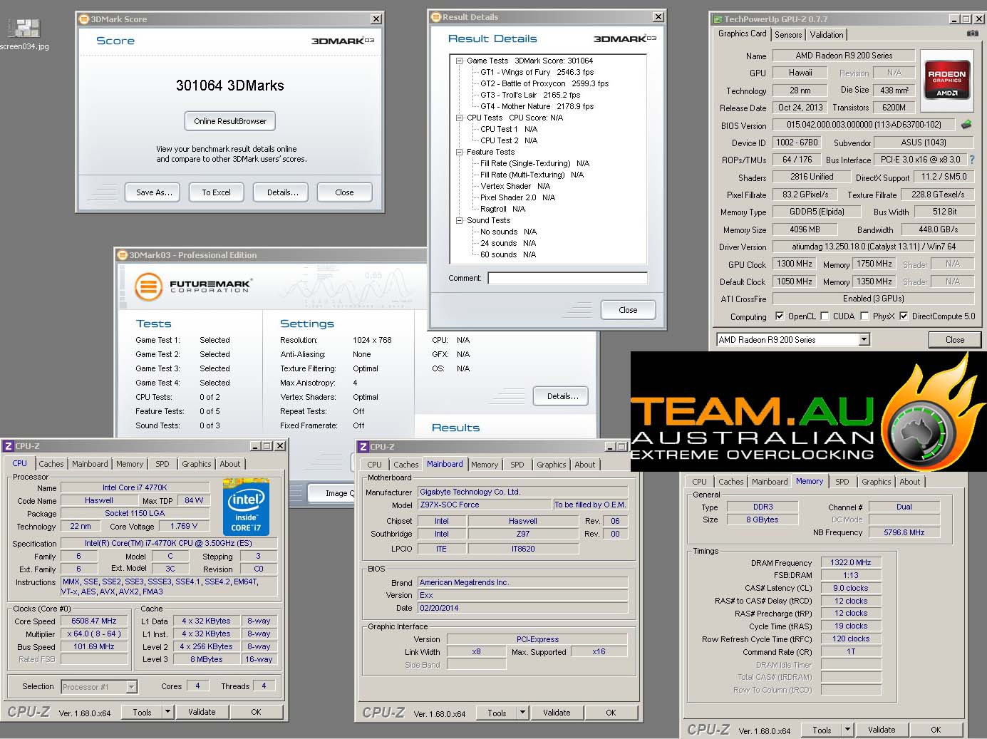Toggle the OpenCL checkbox in GPU-Z
This screenshot has width=987, height=739.
click(780, 316)
